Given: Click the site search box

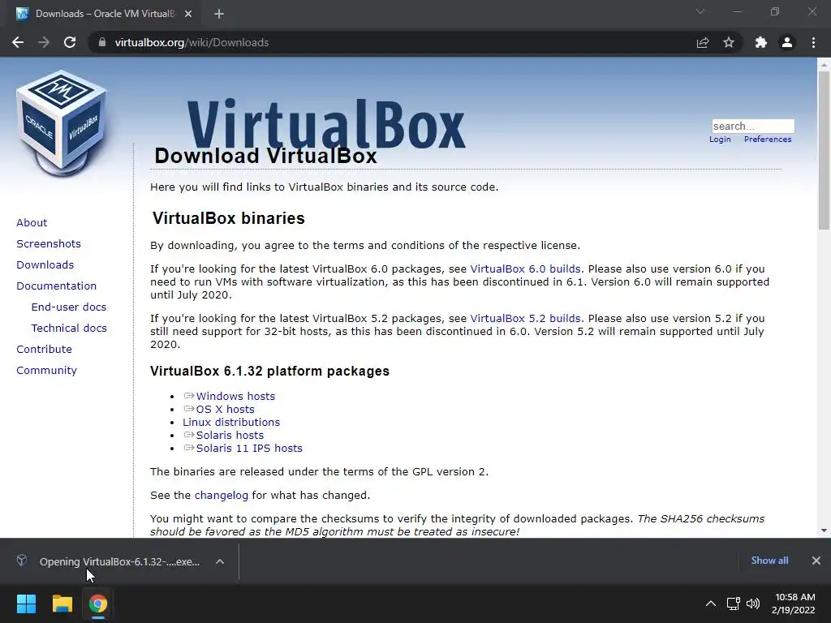Looking at the screenshot, I should point(753,126).
